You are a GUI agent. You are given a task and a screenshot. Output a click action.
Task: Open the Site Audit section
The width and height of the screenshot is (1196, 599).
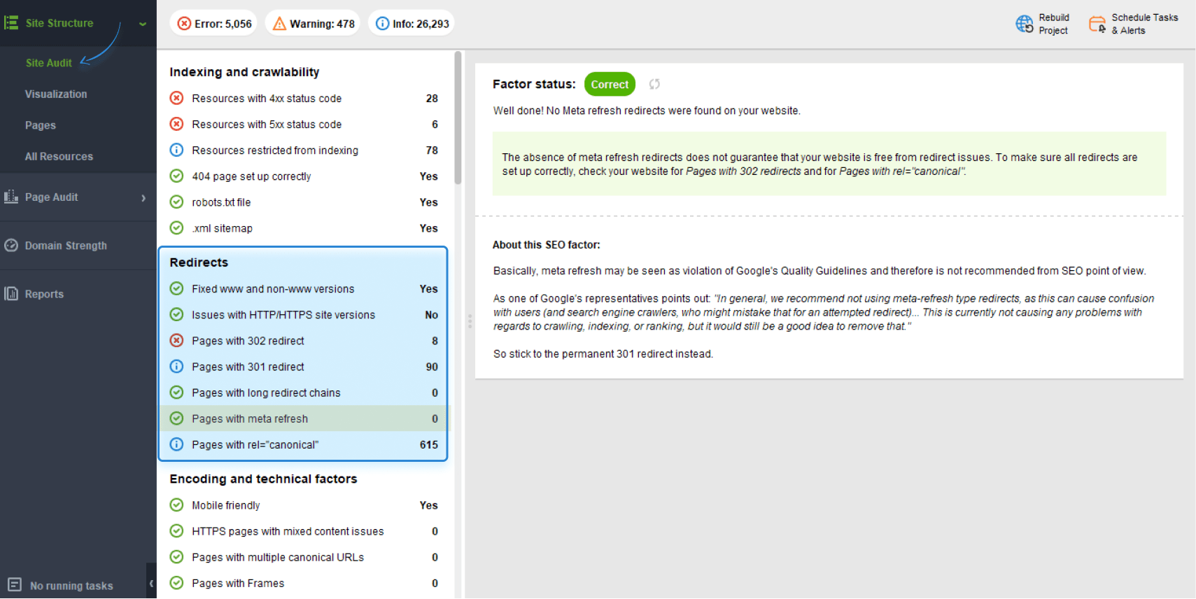48,63
